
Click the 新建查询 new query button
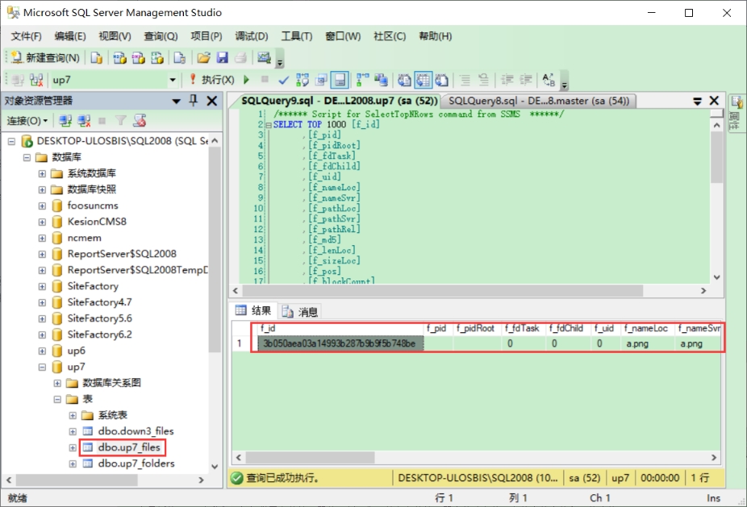click(45, 57)
